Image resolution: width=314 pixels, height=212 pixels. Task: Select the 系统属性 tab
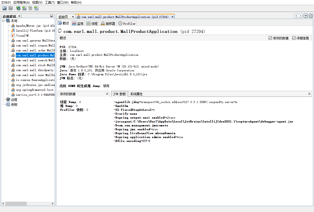point(136,94)
